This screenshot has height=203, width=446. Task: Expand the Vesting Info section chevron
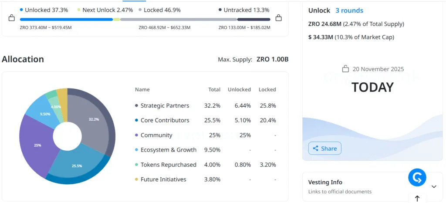coord(434,186)
